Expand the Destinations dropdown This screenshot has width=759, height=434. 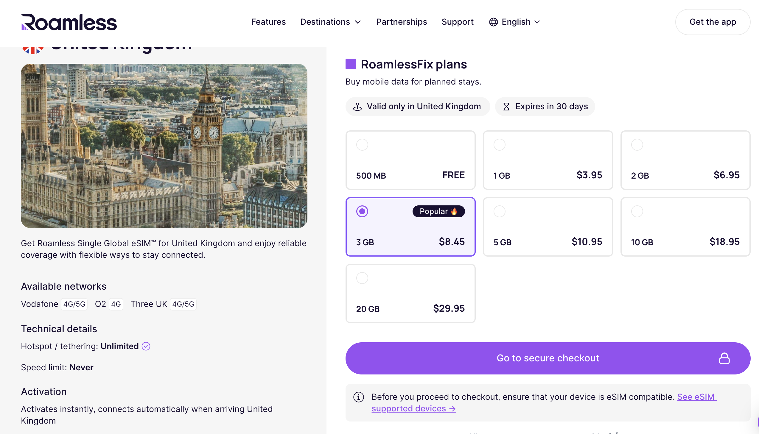pyautogui.click(x=330, y=22)
